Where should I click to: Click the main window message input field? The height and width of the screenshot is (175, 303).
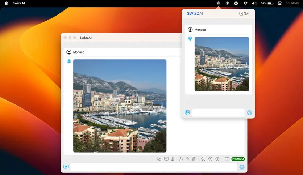(154, 167)
